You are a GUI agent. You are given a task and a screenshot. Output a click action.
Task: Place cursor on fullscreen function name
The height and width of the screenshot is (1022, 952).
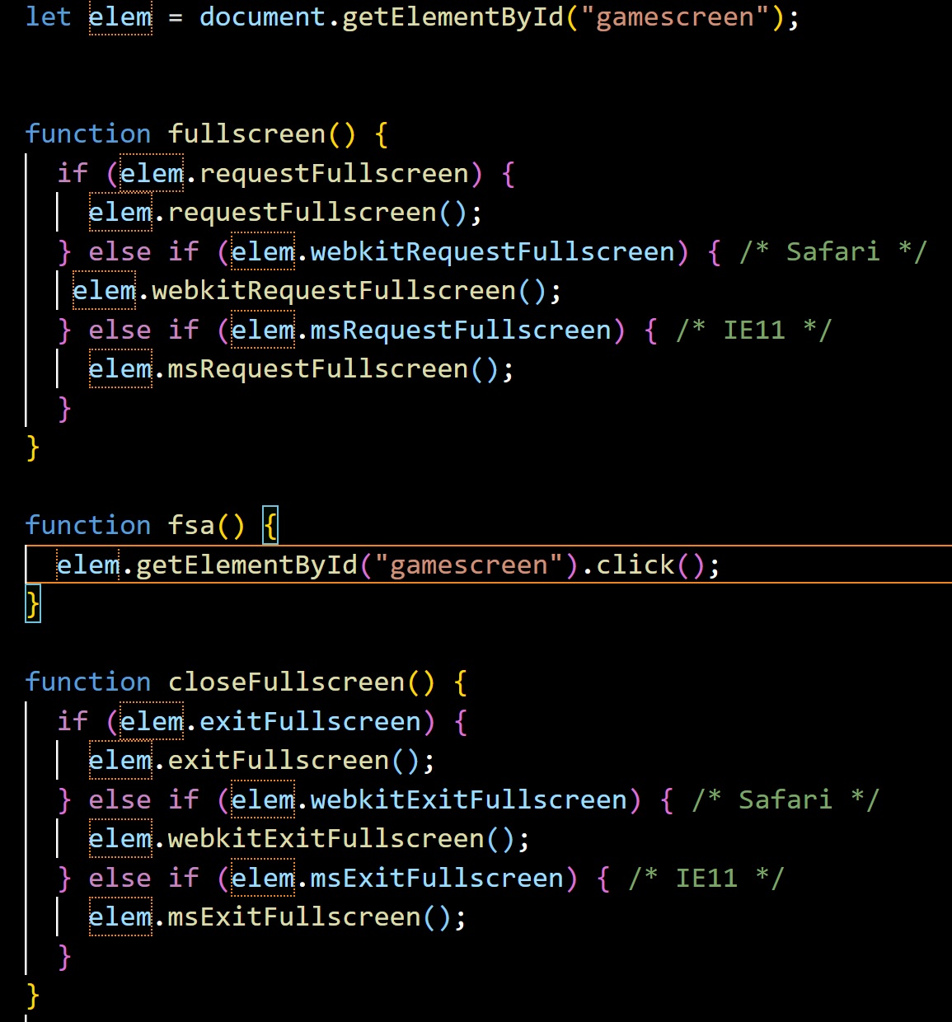(246, 134)
